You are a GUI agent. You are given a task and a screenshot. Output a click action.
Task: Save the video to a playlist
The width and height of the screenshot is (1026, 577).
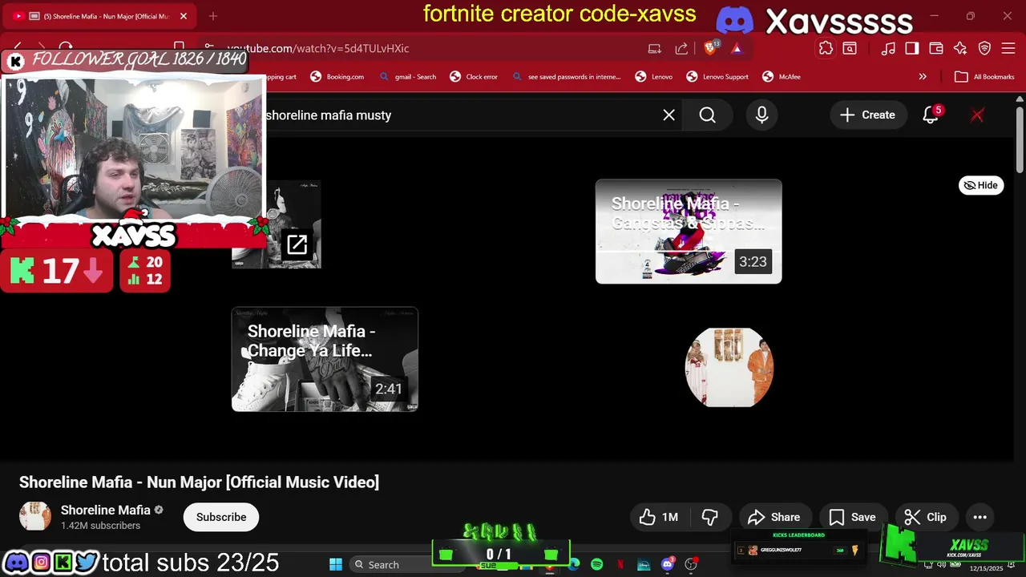pyautogui.click(x=852, y=517)
